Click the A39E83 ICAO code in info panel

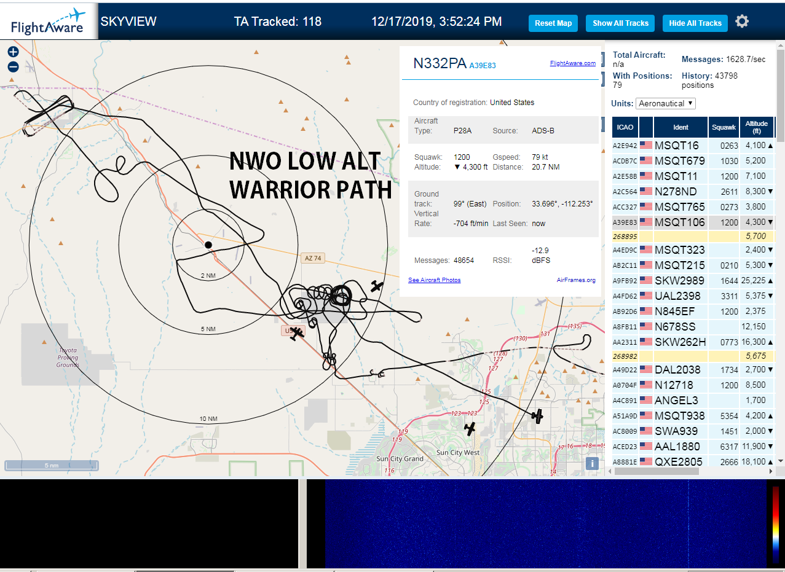click(x=483, y=65)
